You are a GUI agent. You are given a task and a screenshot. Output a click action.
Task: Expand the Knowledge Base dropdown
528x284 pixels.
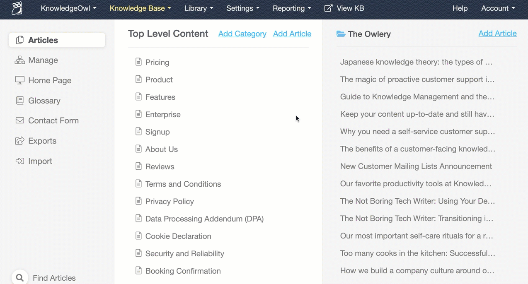click(x=140, y=8)
